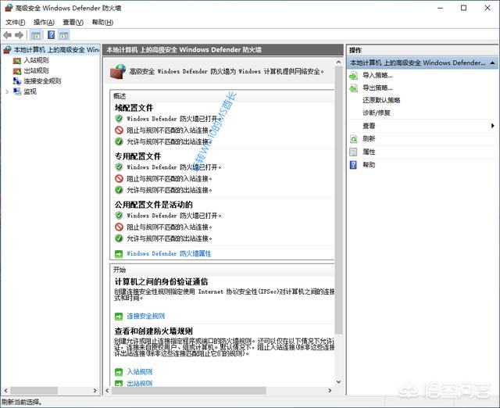Click the Back arrow in the toolbar
Image resolution: width=500 pixels, height=408 pixels.
(x=8, y=35)
